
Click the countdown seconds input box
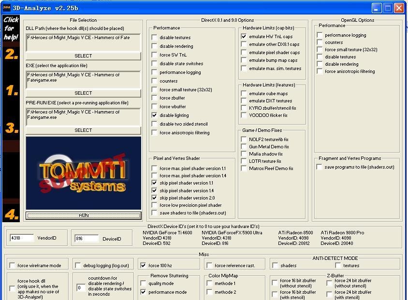[x=81, y=287]
